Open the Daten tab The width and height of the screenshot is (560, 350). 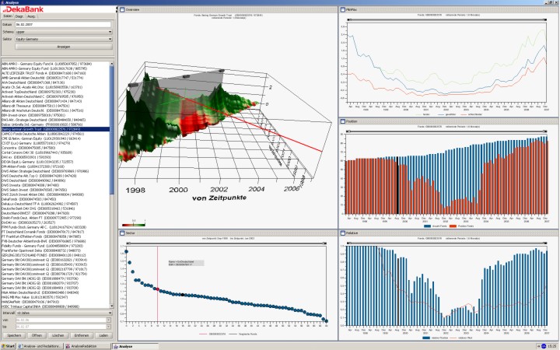tap(7, 16)
